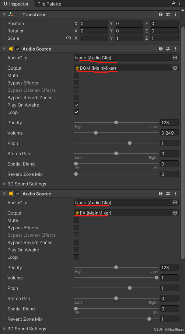Click the Inspector vertical scrollbar
Screen dimensions: 185x334
click(183, 143)
